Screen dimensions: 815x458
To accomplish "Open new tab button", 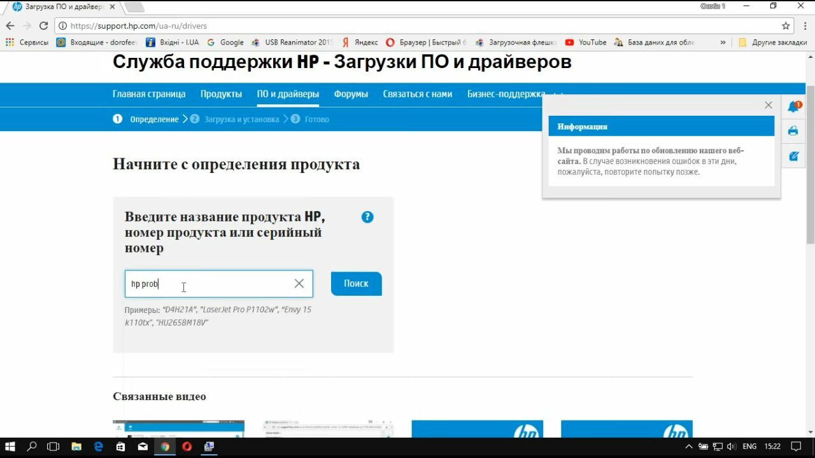I will pyautogui.click(x=134, y=7).
